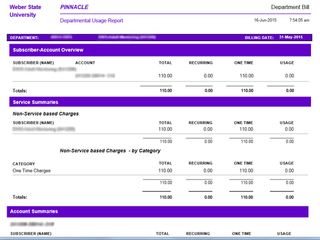The image size is (320, 240).
Task: Click Totals label under Subscriber-Account Overview
Action: coord(20,91)
